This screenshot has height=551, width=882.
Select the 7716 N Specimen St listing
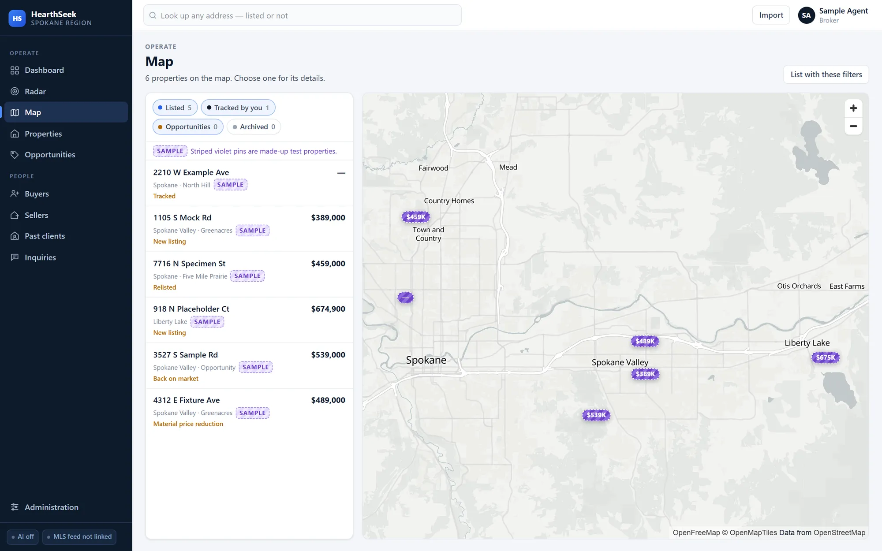point(249,275)
